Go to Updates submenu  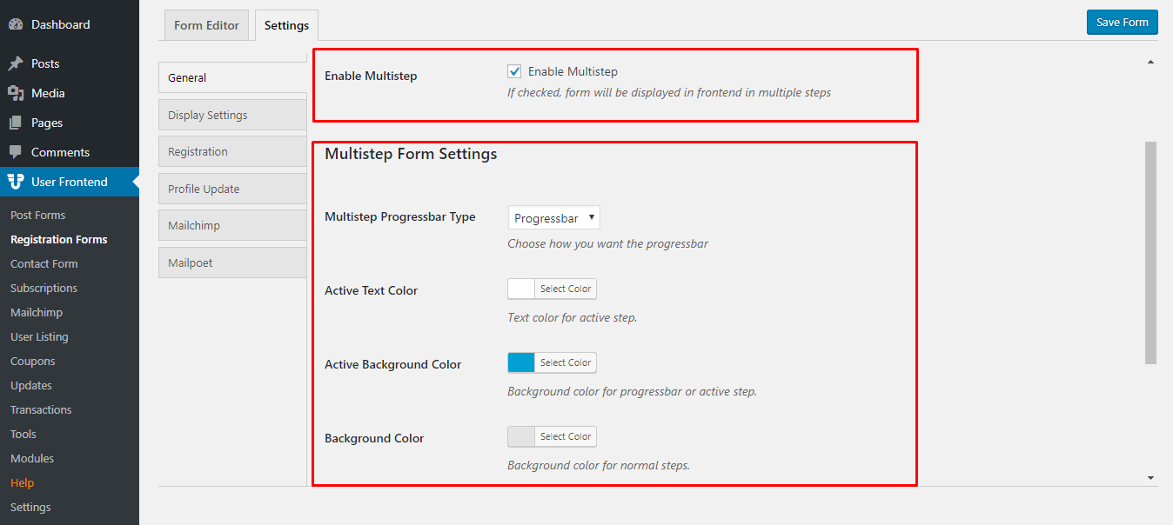(31, 385)
